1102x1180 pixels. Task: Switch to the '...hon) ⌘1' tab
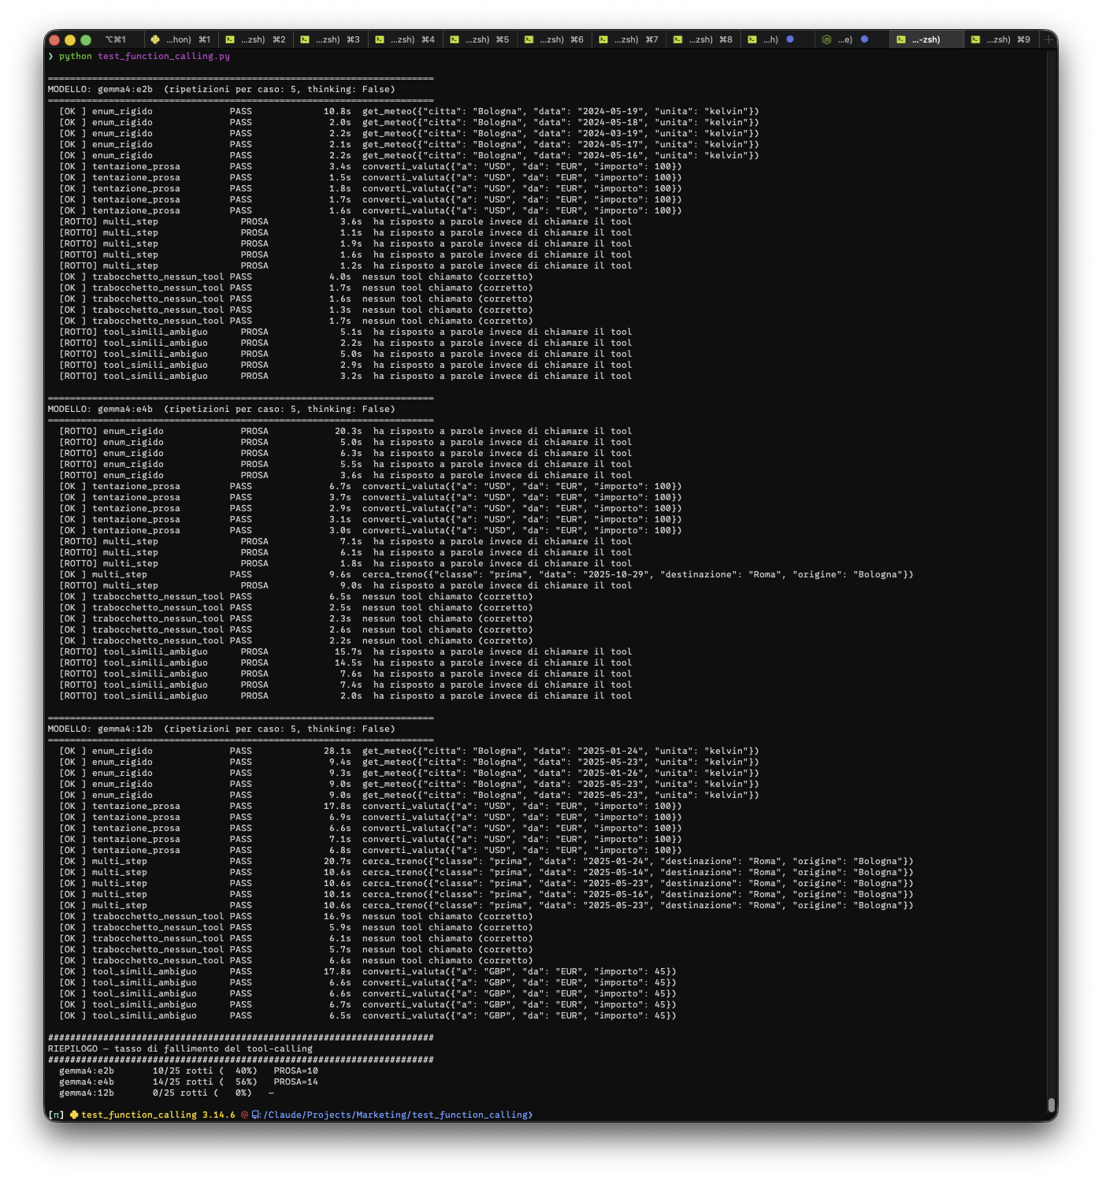(180, 39)
